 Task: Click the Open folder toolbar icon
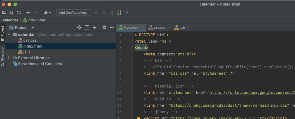(x=4, y=13)
